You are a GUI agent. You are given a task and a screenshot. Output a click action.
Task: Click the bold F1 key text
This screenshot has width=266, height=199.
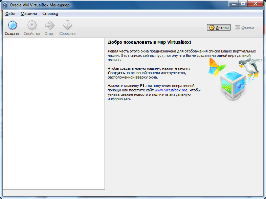[142, 86]
